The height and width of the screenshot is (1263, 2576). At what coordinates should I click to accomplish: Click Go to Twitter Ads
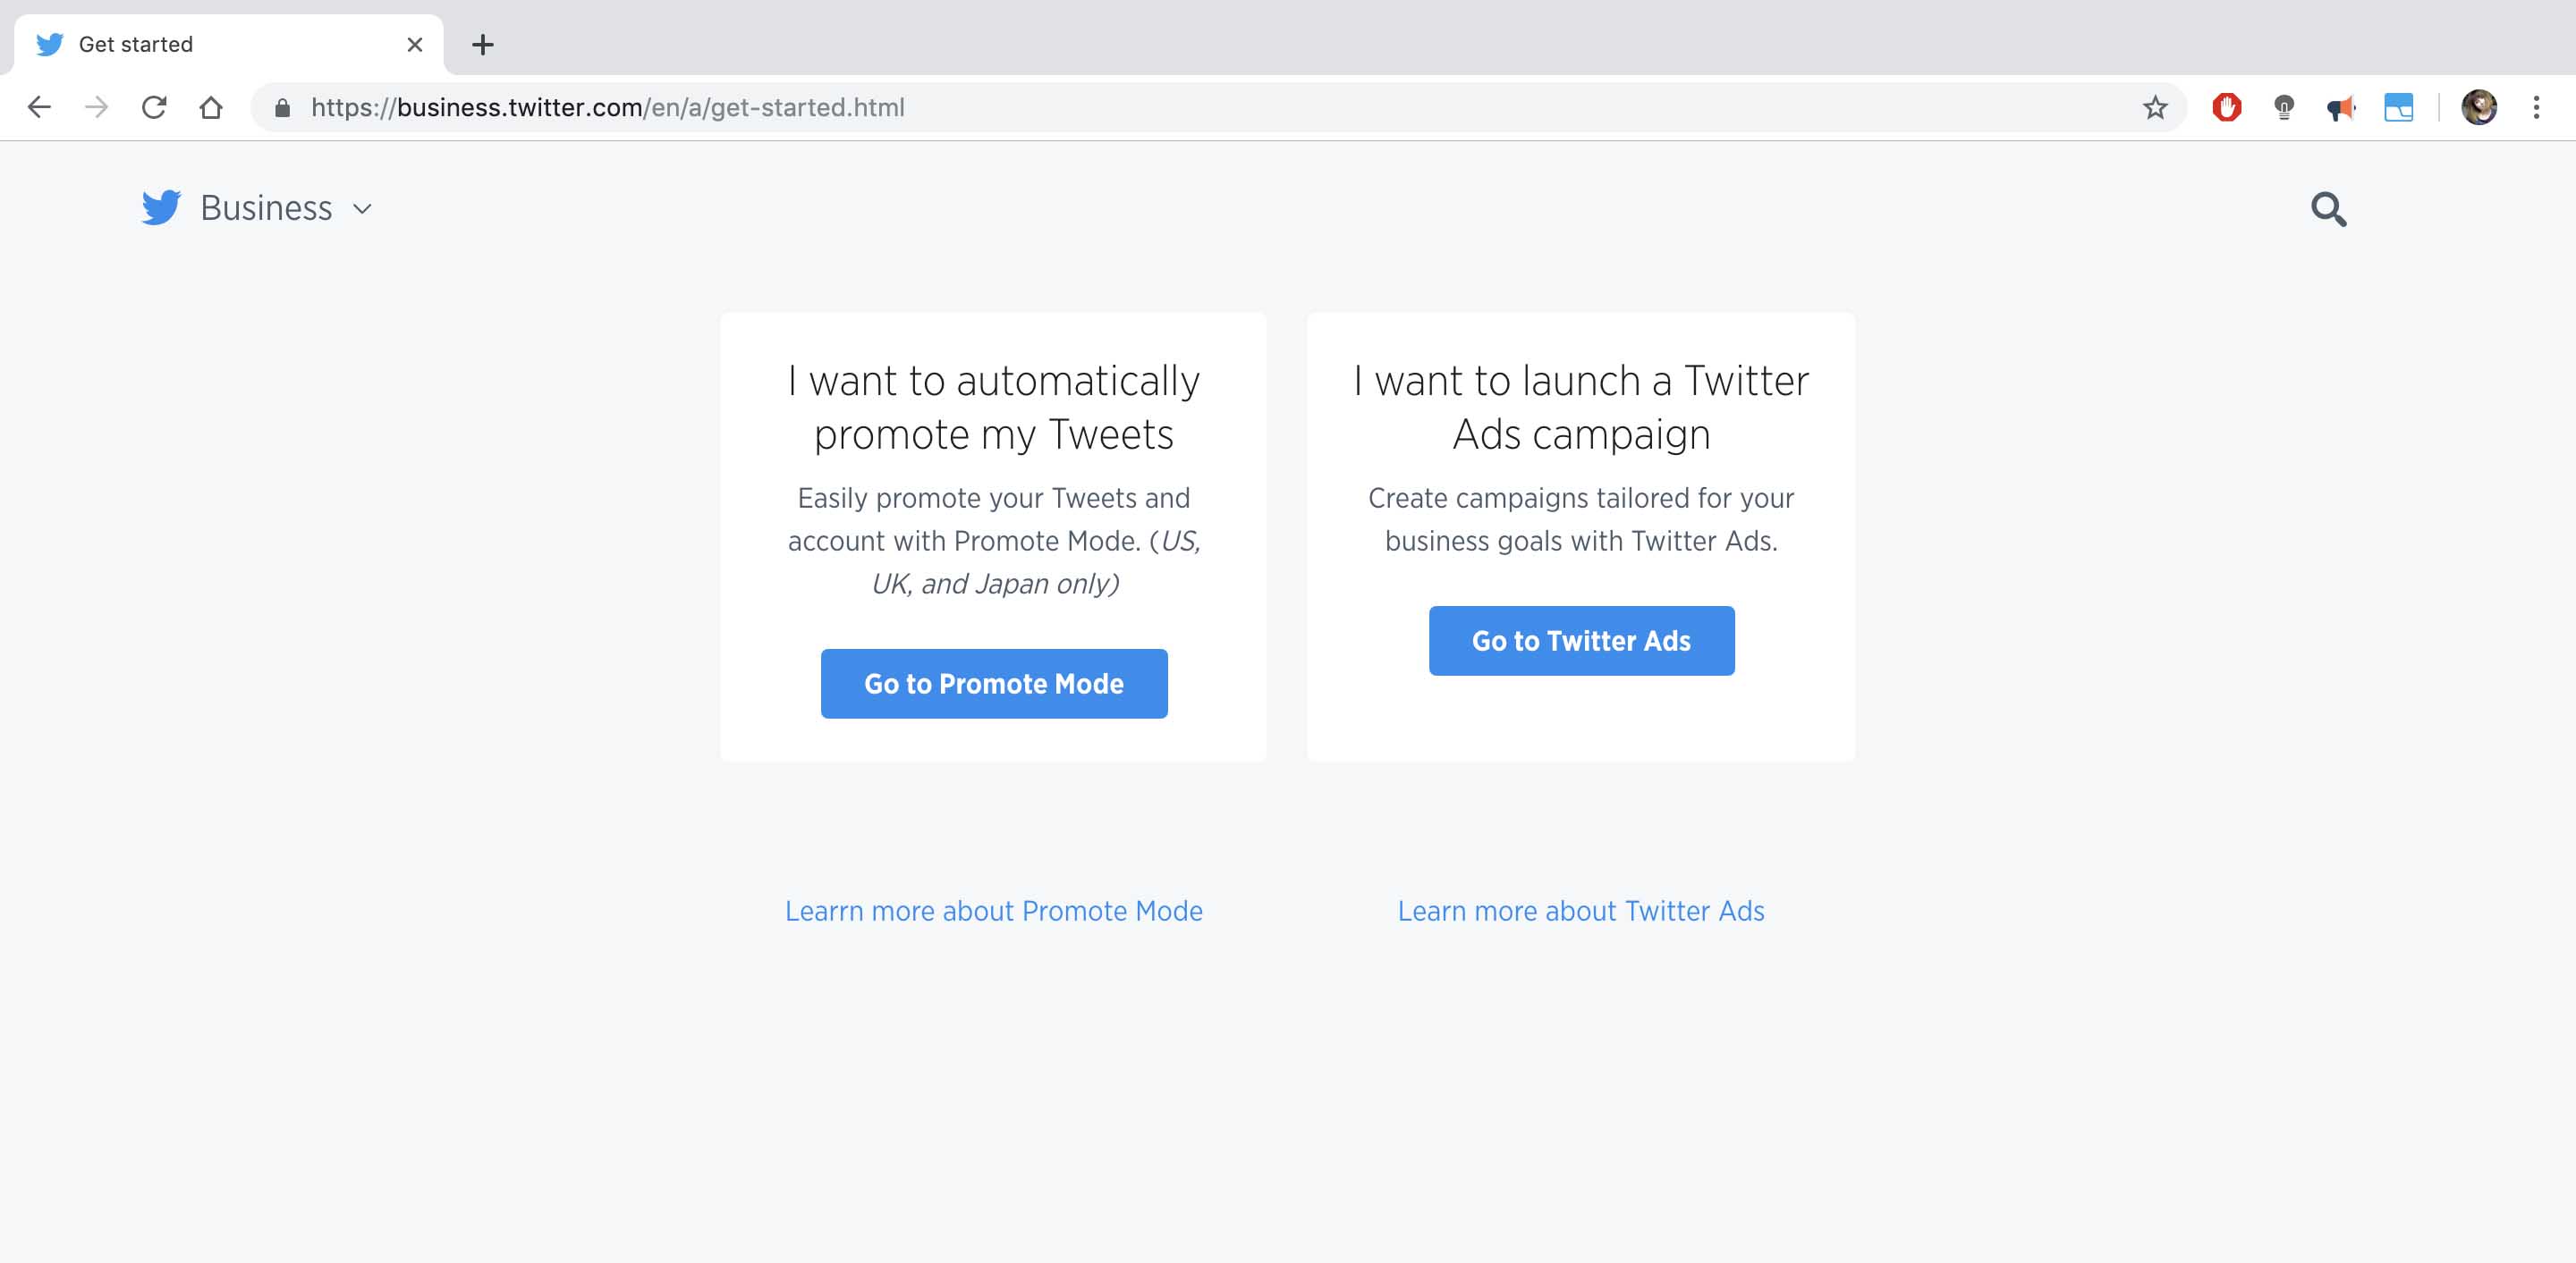pyautogui.click(x=1581, y=641)
